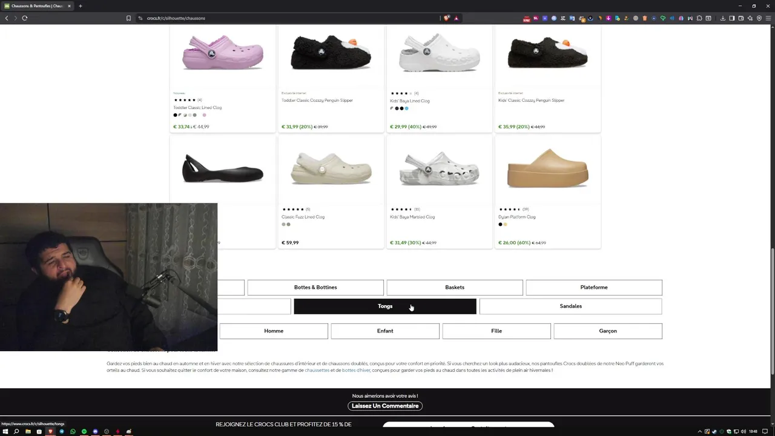Filter by Garçon

click(x=608, y=331)
